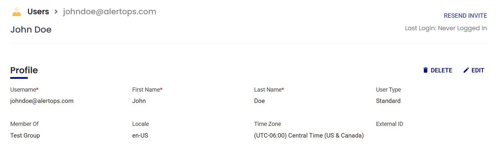Click the John Doe page heading
The image size is (496, 157).
pos(31,30)
